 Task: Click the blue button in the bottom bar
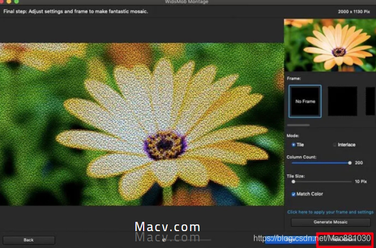pyautogui.click(x=290, y=240)
